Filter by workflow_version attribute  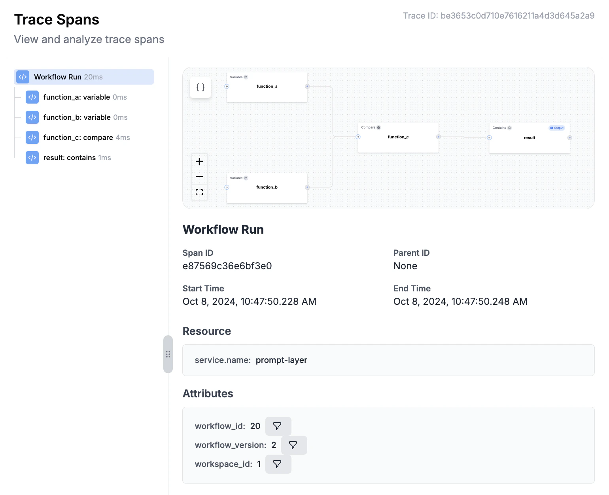click(294, 445)
